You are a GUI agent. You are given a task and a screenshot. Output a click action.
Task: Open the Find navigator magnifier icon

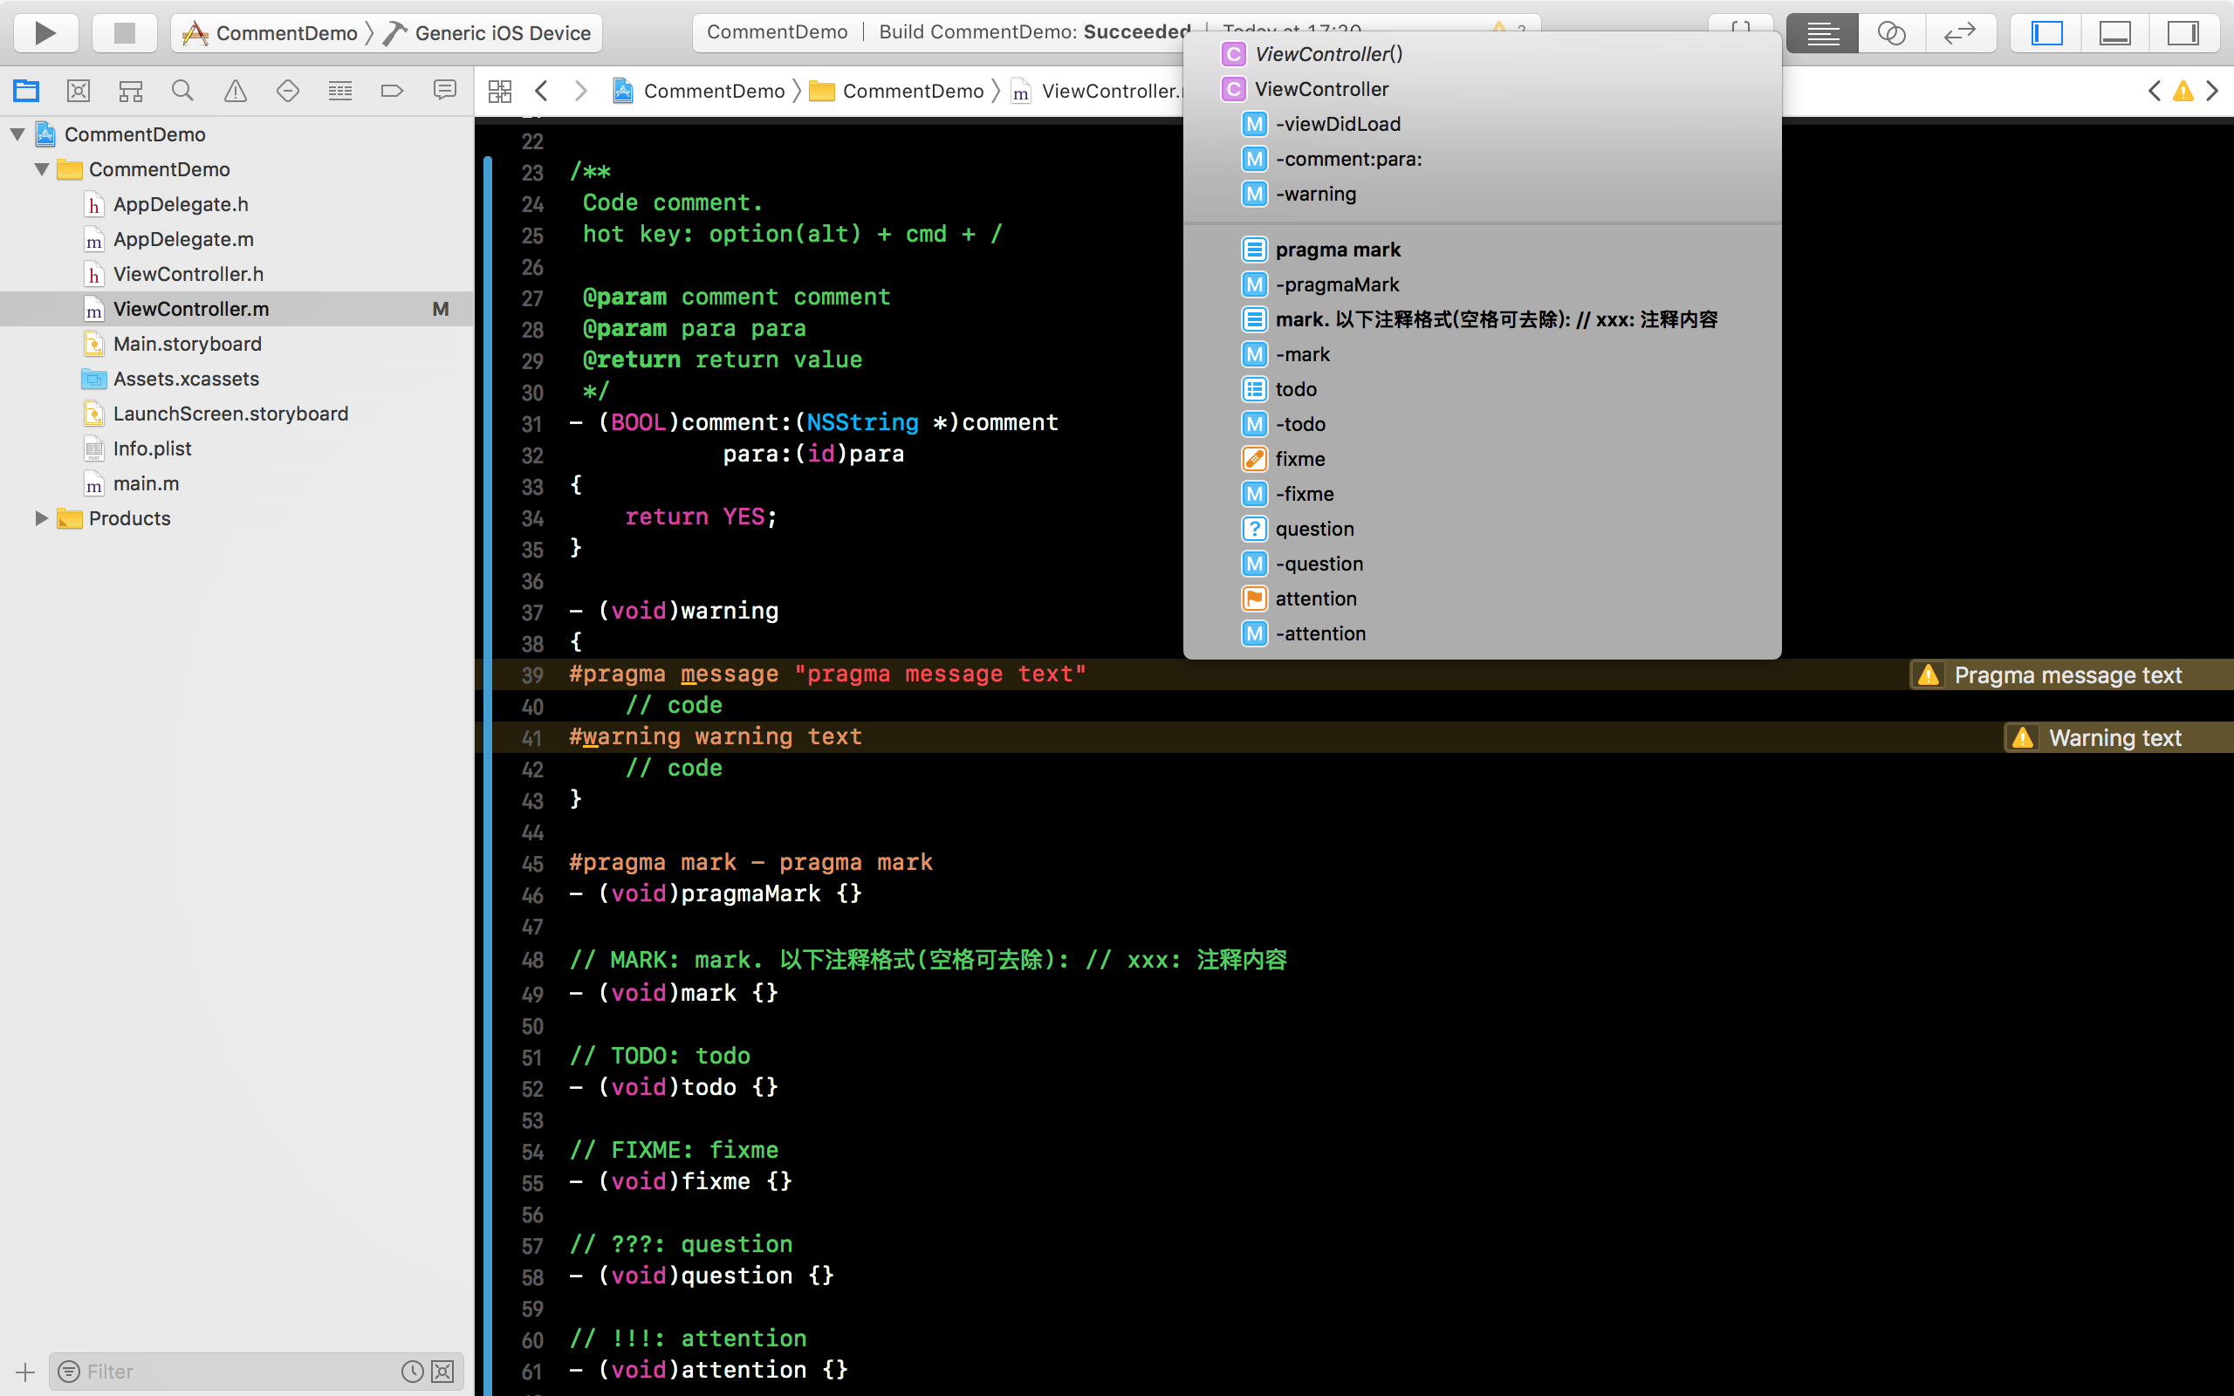point(182,91)
